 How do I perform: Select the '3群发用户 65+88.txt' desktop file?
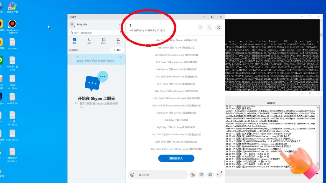(12, 155)
